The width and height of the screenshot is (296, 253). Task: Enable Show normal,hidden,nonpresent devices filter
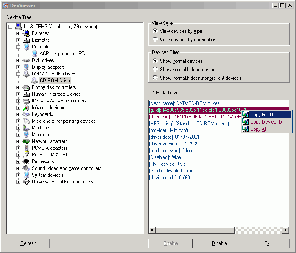[155, 78]
